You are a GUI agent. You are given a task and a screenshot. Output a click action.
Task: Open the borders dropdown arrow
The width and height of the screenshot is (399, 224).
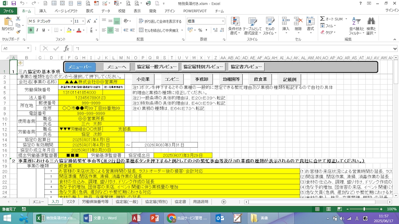[x=61, y=30]
